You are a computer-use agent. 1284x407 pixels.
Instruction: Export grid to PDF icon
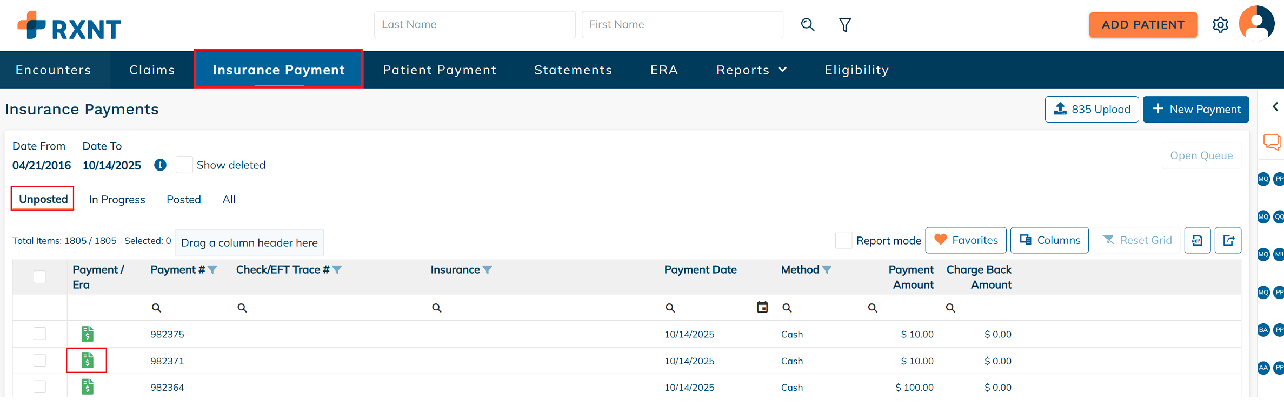(1197, 240)
